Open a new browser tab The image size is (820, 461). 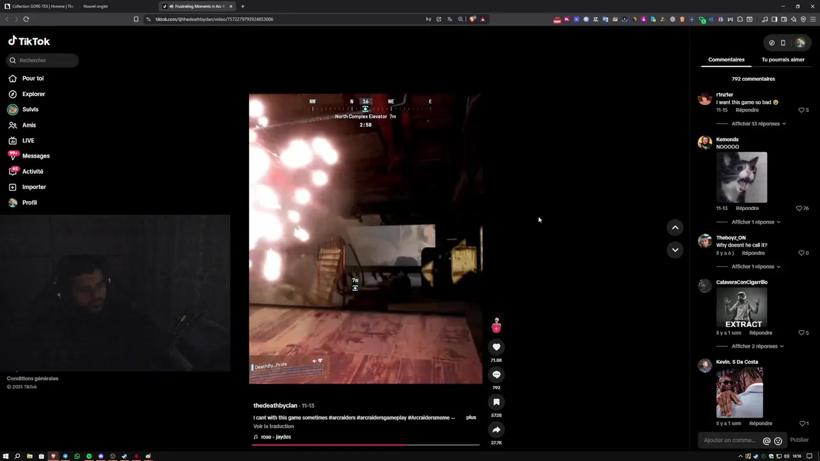[243, 6]
